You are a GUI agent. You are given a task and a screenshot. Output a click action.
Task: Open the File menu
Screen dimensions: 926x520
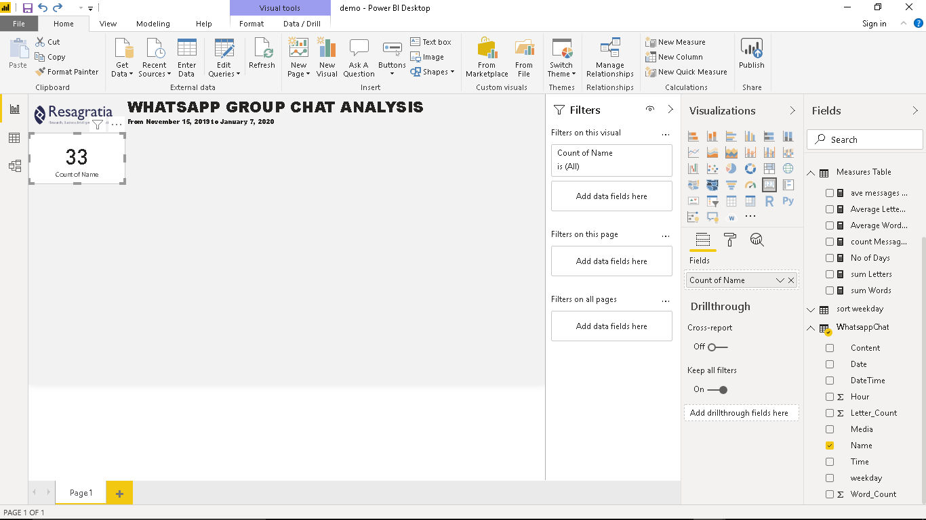click(x=19, y=24)
